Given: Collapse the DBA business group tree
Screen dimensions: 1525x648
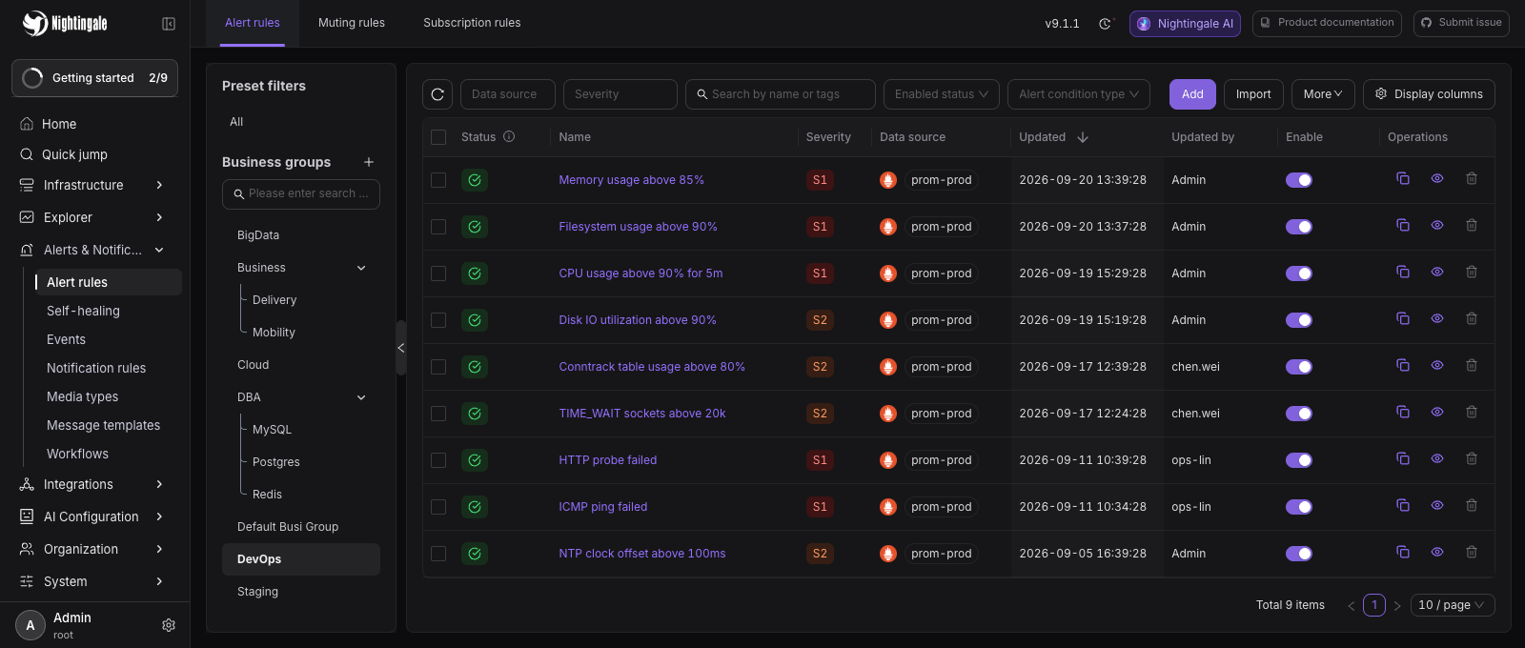Looking at the screenshot, I should click(x=361, y=397).
